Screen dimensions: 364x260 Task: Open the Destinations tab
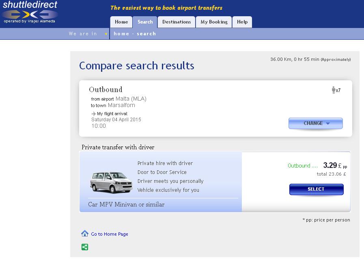(x=177, y=22)
